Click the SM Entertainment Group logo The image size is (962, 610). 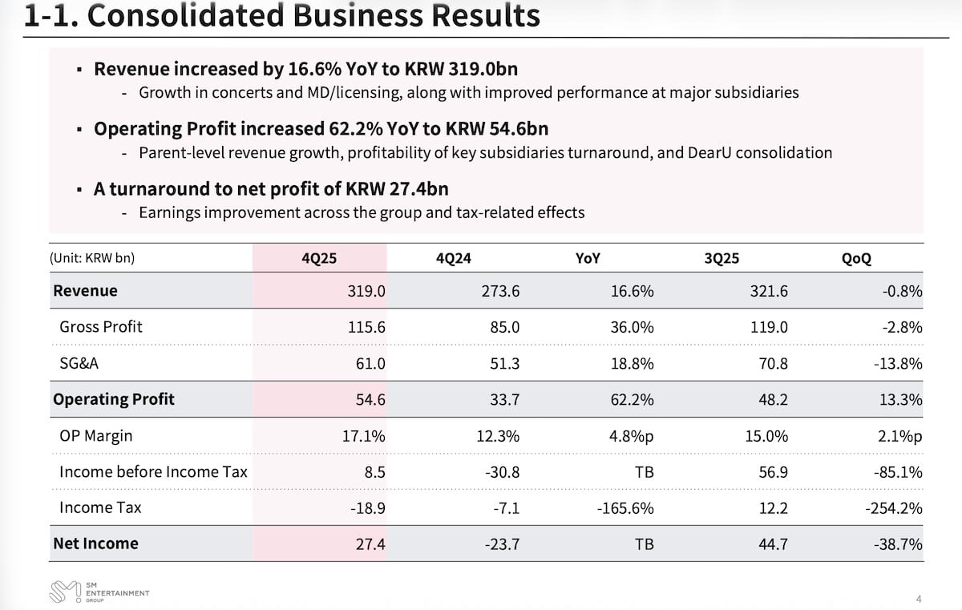(x=99, y=592)
